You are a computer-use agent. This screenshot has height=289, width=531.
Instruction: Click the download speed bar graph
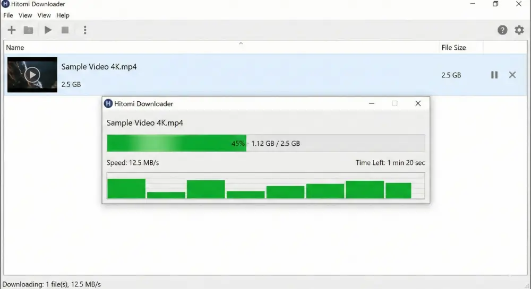point(266,186)
